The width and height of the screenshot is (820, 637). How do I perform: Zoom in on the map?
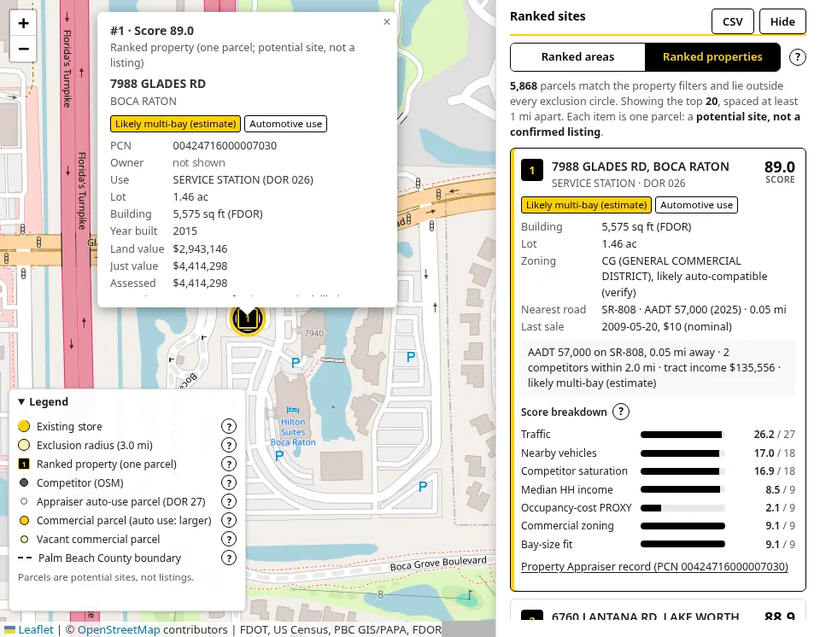coord(23,24)
